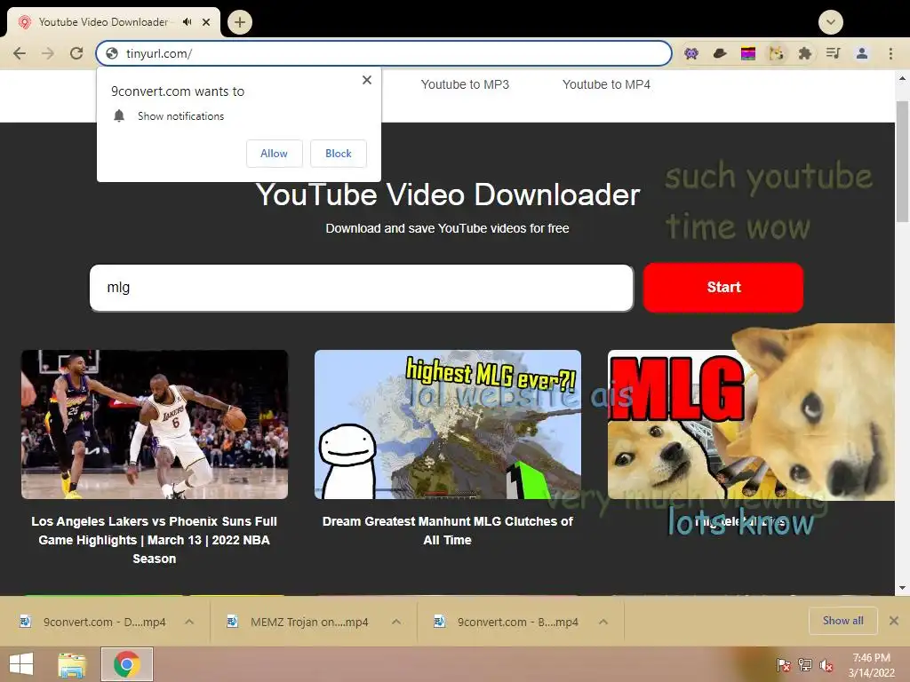Open a new tab with plus button
The height and width of the screenshot is (682, 910).
pos(240,22)
